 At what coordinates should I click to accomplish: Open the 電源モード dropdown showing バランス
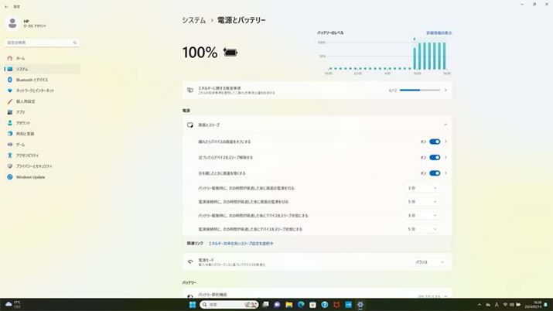click(x=429, y=262)
